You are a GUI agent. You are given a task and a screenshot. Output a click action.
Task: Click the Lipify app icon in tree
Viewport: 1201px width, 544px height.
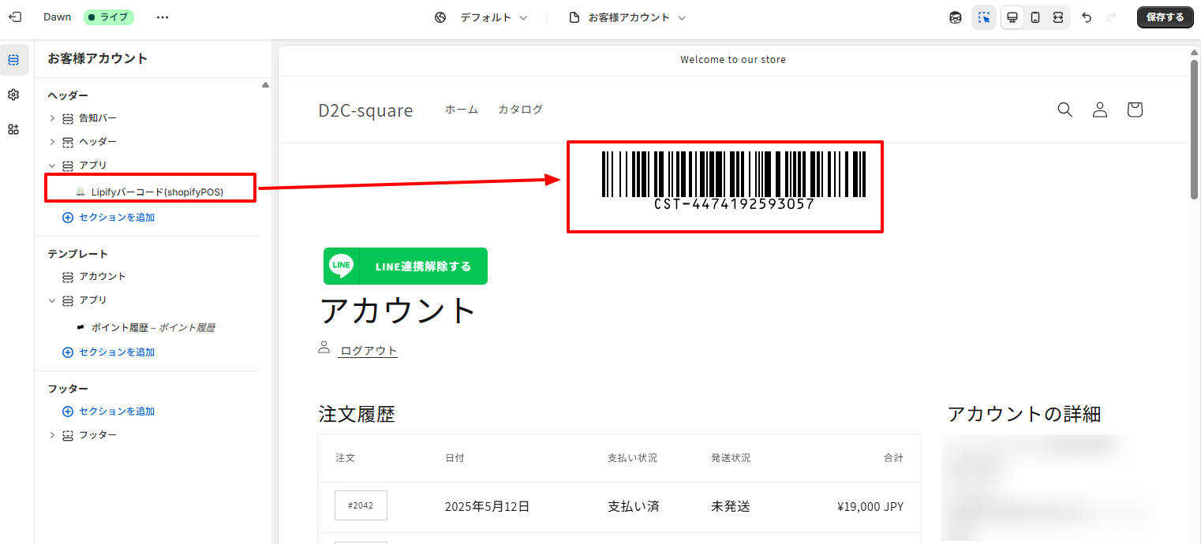pos(80,192)
